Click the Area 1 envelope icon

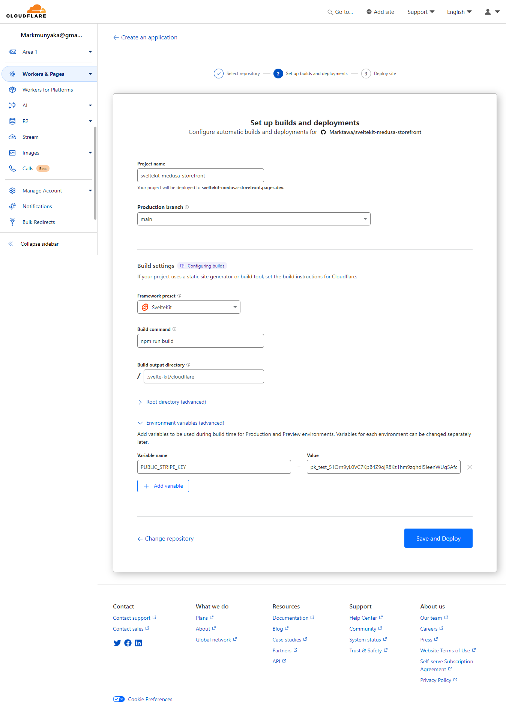12,52
